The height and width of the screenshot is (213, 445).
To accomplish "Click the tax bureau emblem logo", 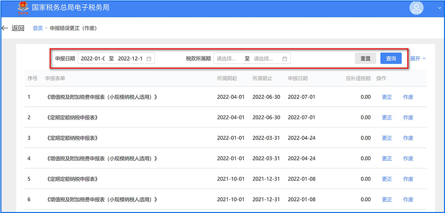I will coord(22,8).
